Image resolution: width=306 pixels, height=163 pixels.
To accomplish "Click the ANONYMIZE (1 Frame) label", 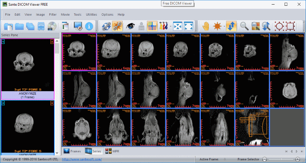I will (x=28, y=95).
